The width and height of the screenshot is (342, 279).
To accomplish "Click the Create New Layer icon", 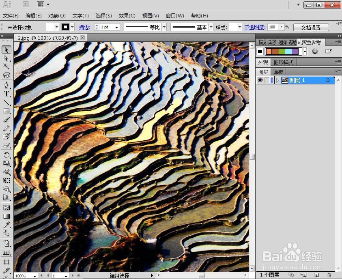I will click(x=316, y=275).
